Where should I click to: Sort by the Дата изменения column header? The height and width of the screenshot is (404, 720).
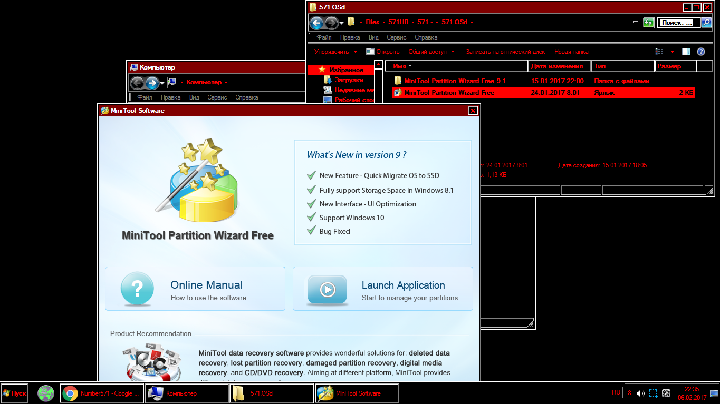coord(559,66)
